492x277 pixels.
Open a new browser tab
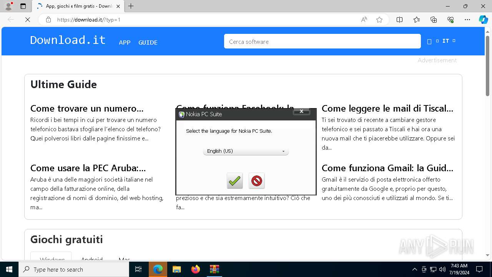click(x=131, y=6)
